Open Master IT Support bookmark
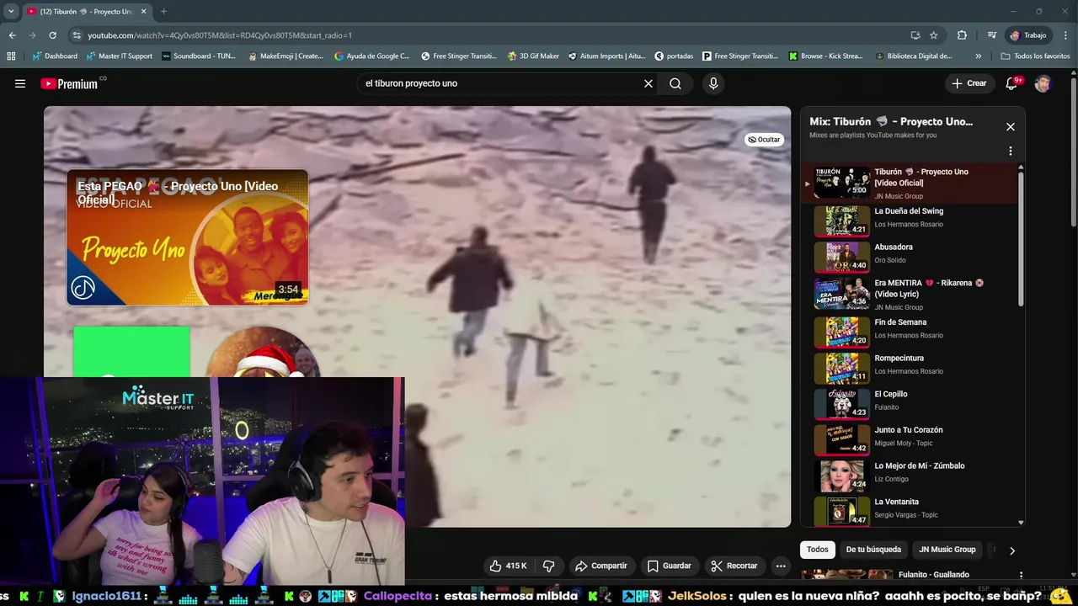Image resolution: width=1078 pixels, height=606 pixels. [119, 56]
